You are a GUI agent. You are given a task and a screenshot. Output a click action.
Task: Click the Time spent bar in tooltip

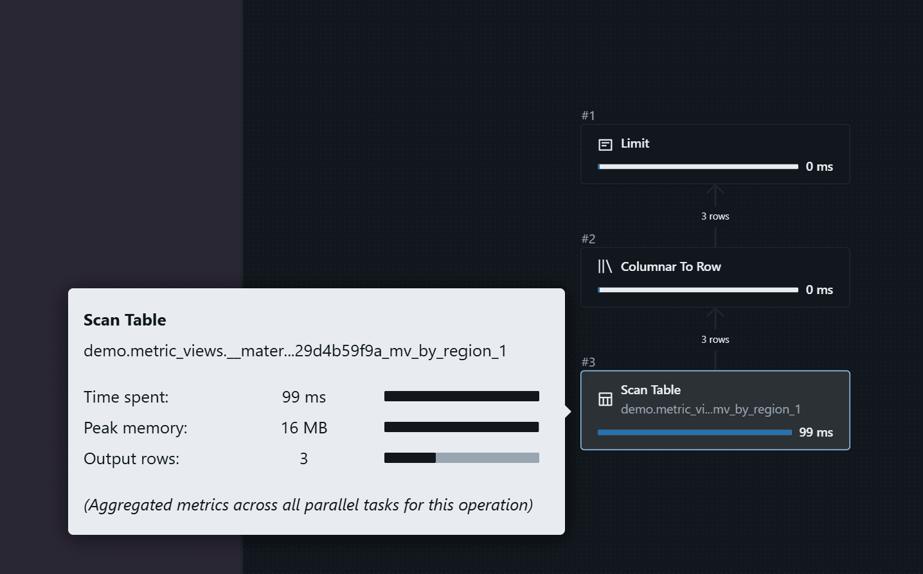(x=461, y=397)
